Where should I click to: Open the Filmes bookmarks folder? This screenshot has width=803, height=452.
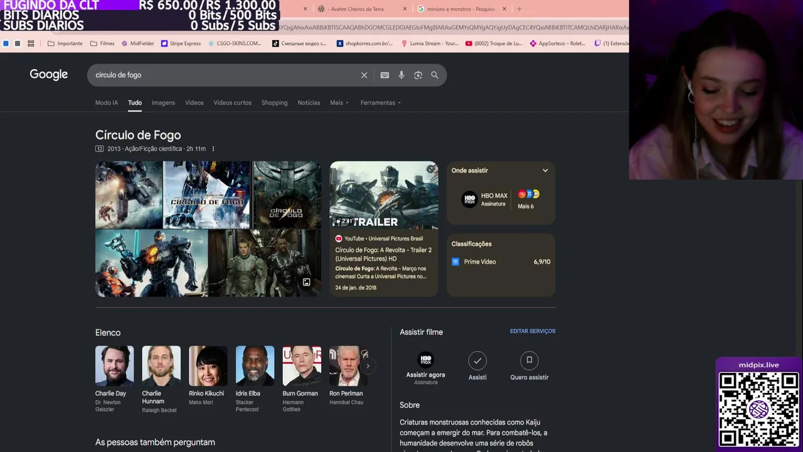[102, 43]
